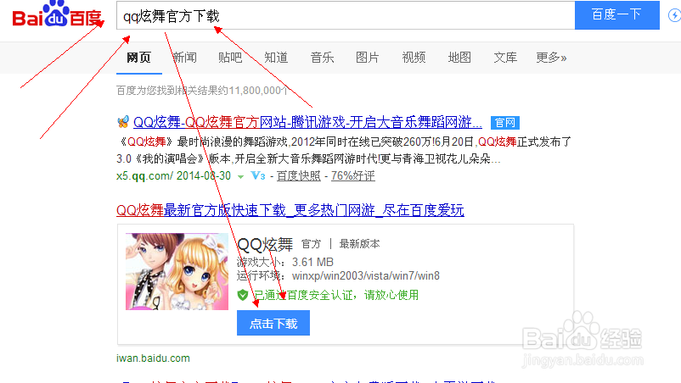Open the QQ炫舞官方网站 result link
Image resolution: width=681 pixels, height=383 pixels.
pos(307,123)
